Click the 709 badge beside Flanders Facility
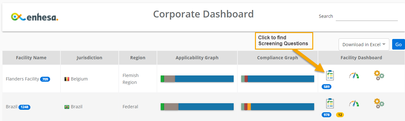The height and width of the screenshot is (121, 405). tap(45, 79)
